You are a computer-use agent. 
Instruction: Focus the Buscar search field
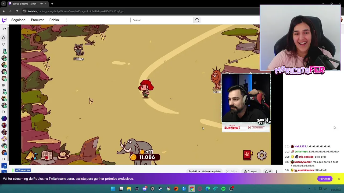(162, 20)
